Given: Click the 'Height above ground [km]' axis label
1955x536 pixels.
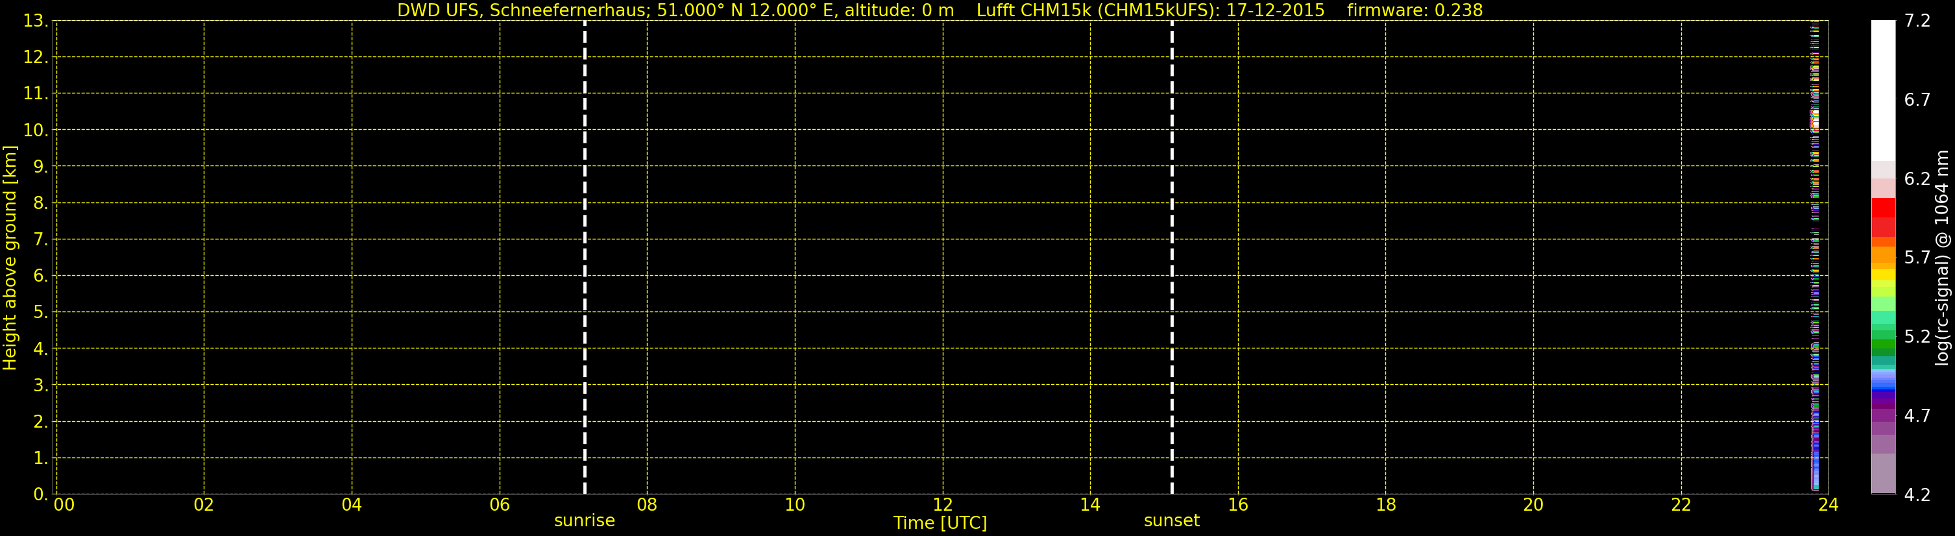Looking at the screenshot, I should pyautogui.click(x=10, y=258).
